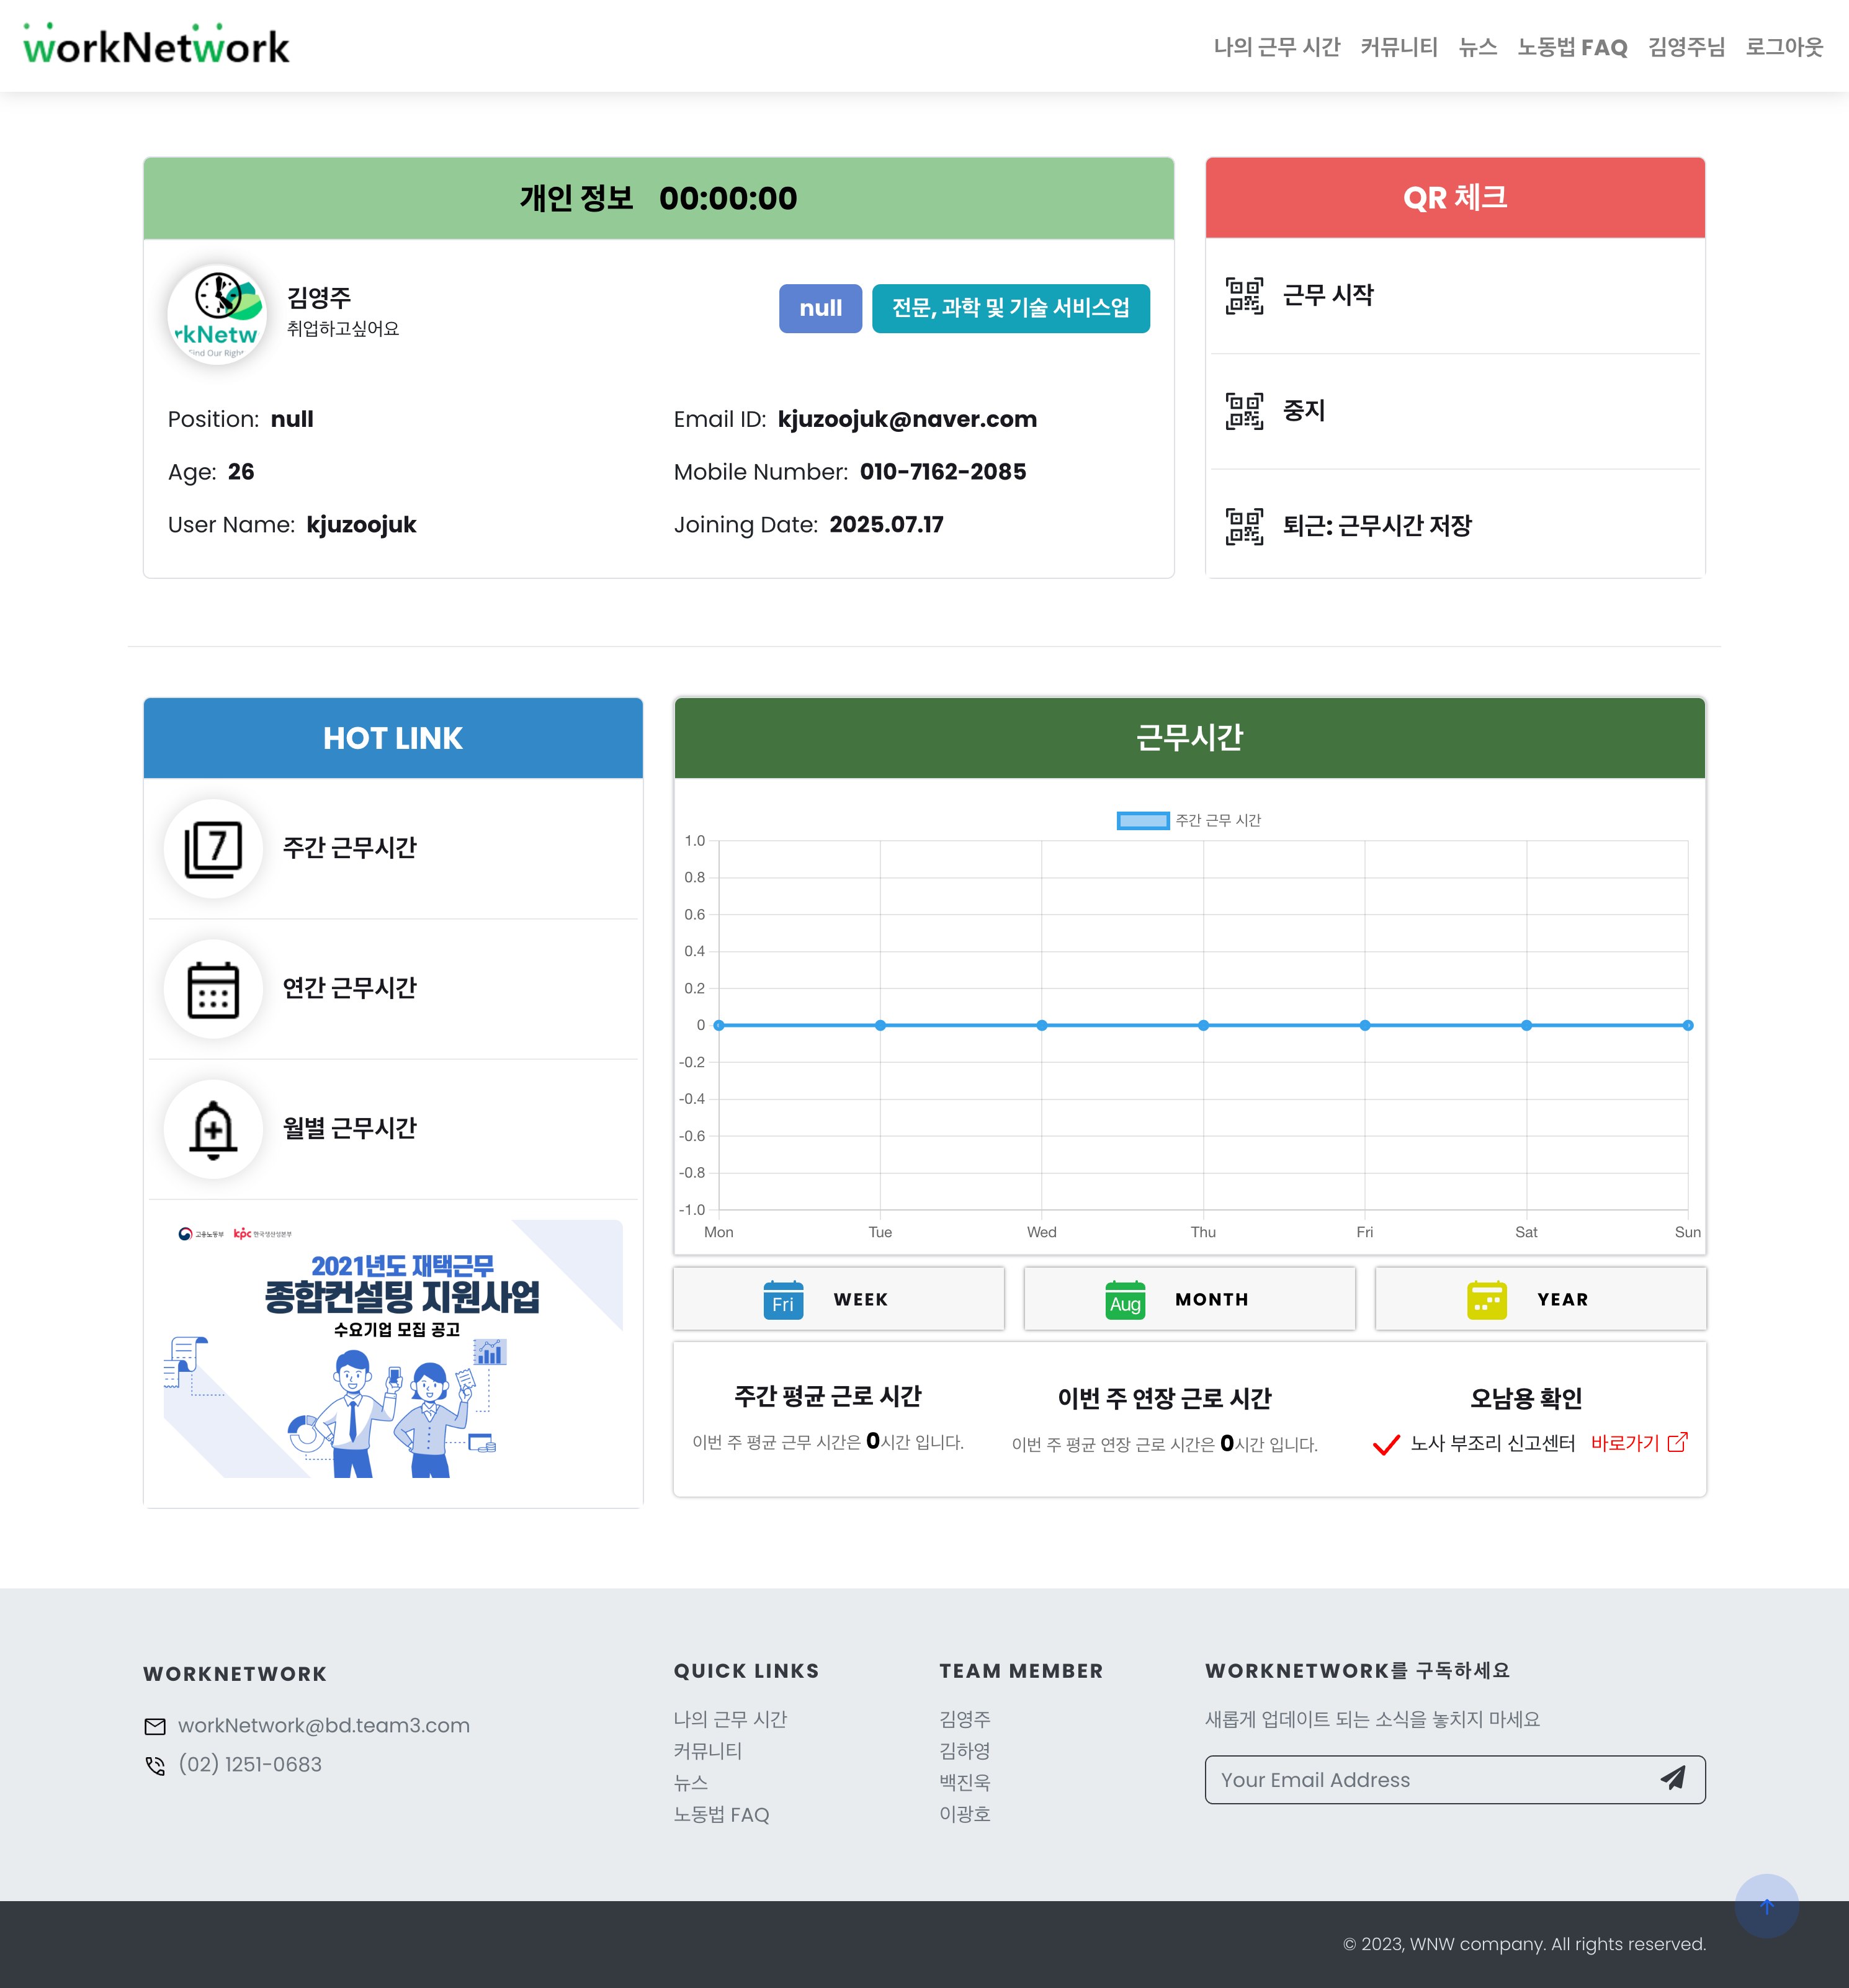The width and height of the screenshot is (1849, 1988).
Task: Toggle the 주간 근무 시간 chart legend
Action: [x=1188, y=820]
